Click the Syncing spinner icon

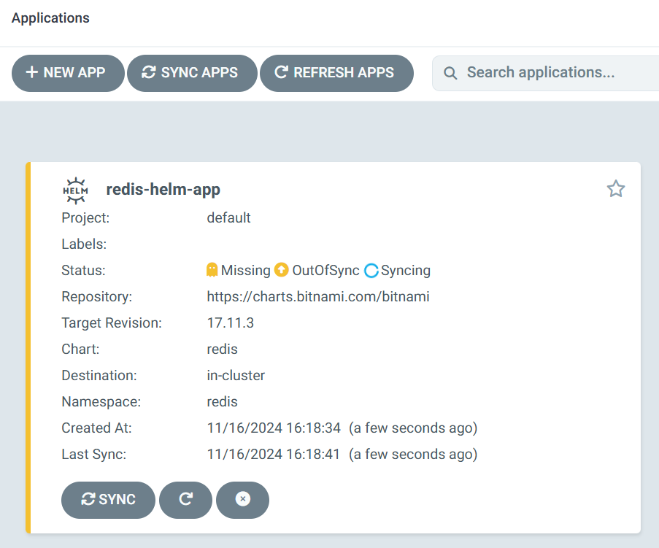371,271
